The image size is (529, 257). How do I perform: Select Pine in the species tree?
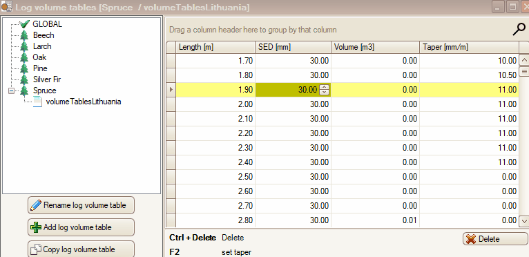(x=40, y=68)
